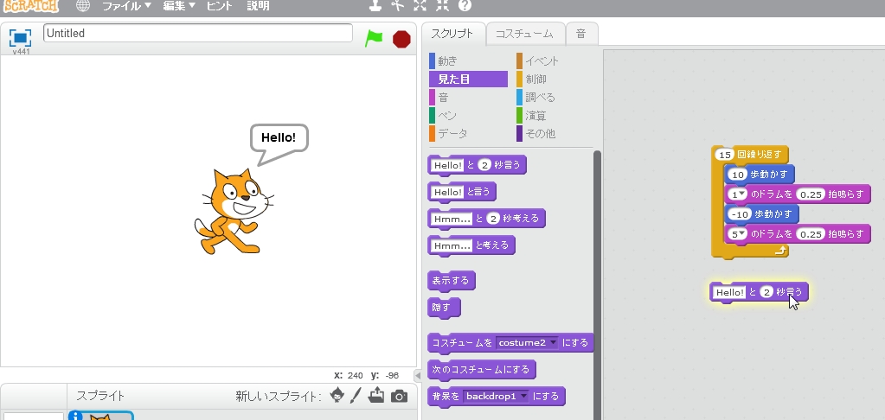Image resolution: width=885 pixels, height=420 pixels.
Task: Click palette block Hmm... と考える
Action: 471,245
